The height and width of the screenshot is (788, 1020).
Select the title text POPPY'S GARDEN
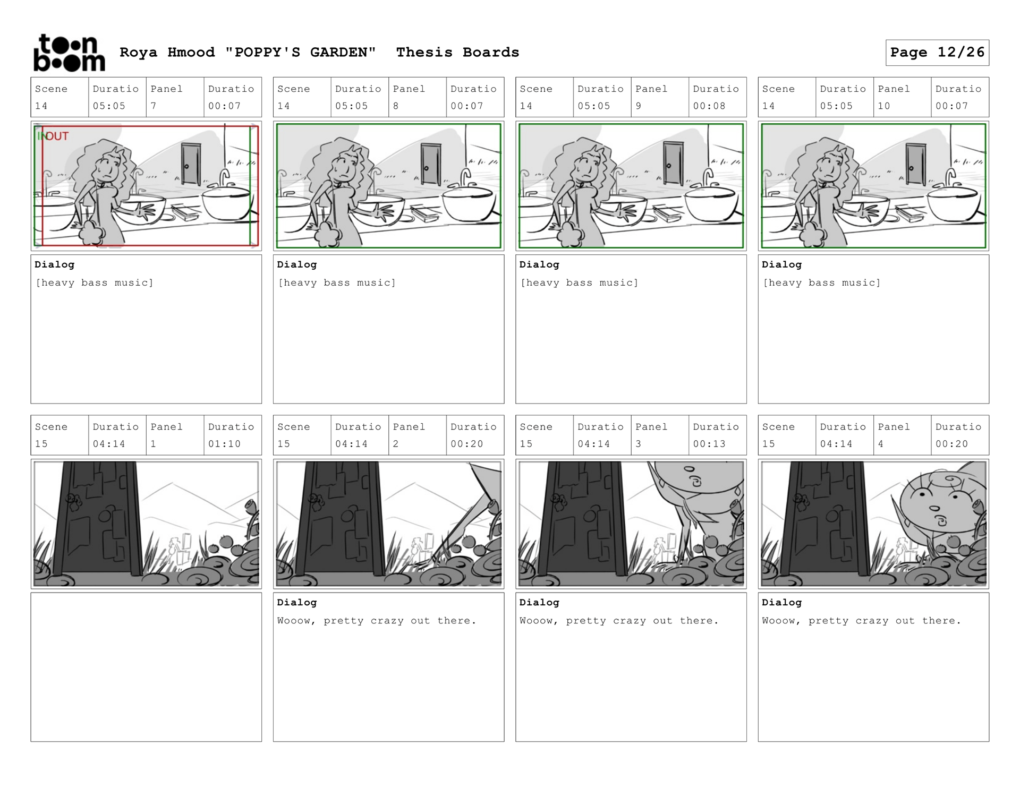click(x=301, y=52)
